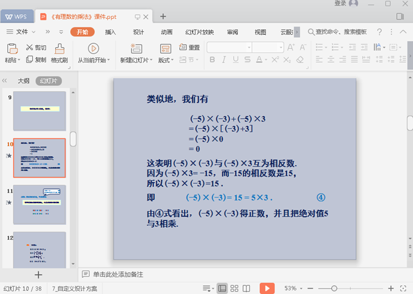Center align text
The height and width of the screenshot is (294, 413).
(331, 59)
